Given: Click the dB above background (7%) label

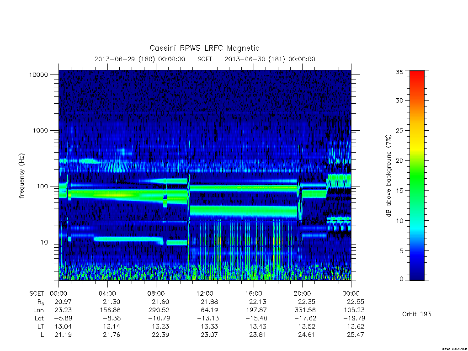Looking at the screenshot, I should click(388, 176).
